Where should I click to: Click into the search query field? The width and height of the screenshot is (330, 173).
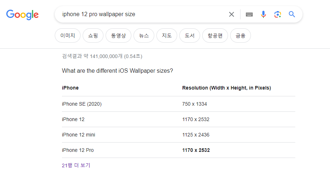tap(143, 14)
